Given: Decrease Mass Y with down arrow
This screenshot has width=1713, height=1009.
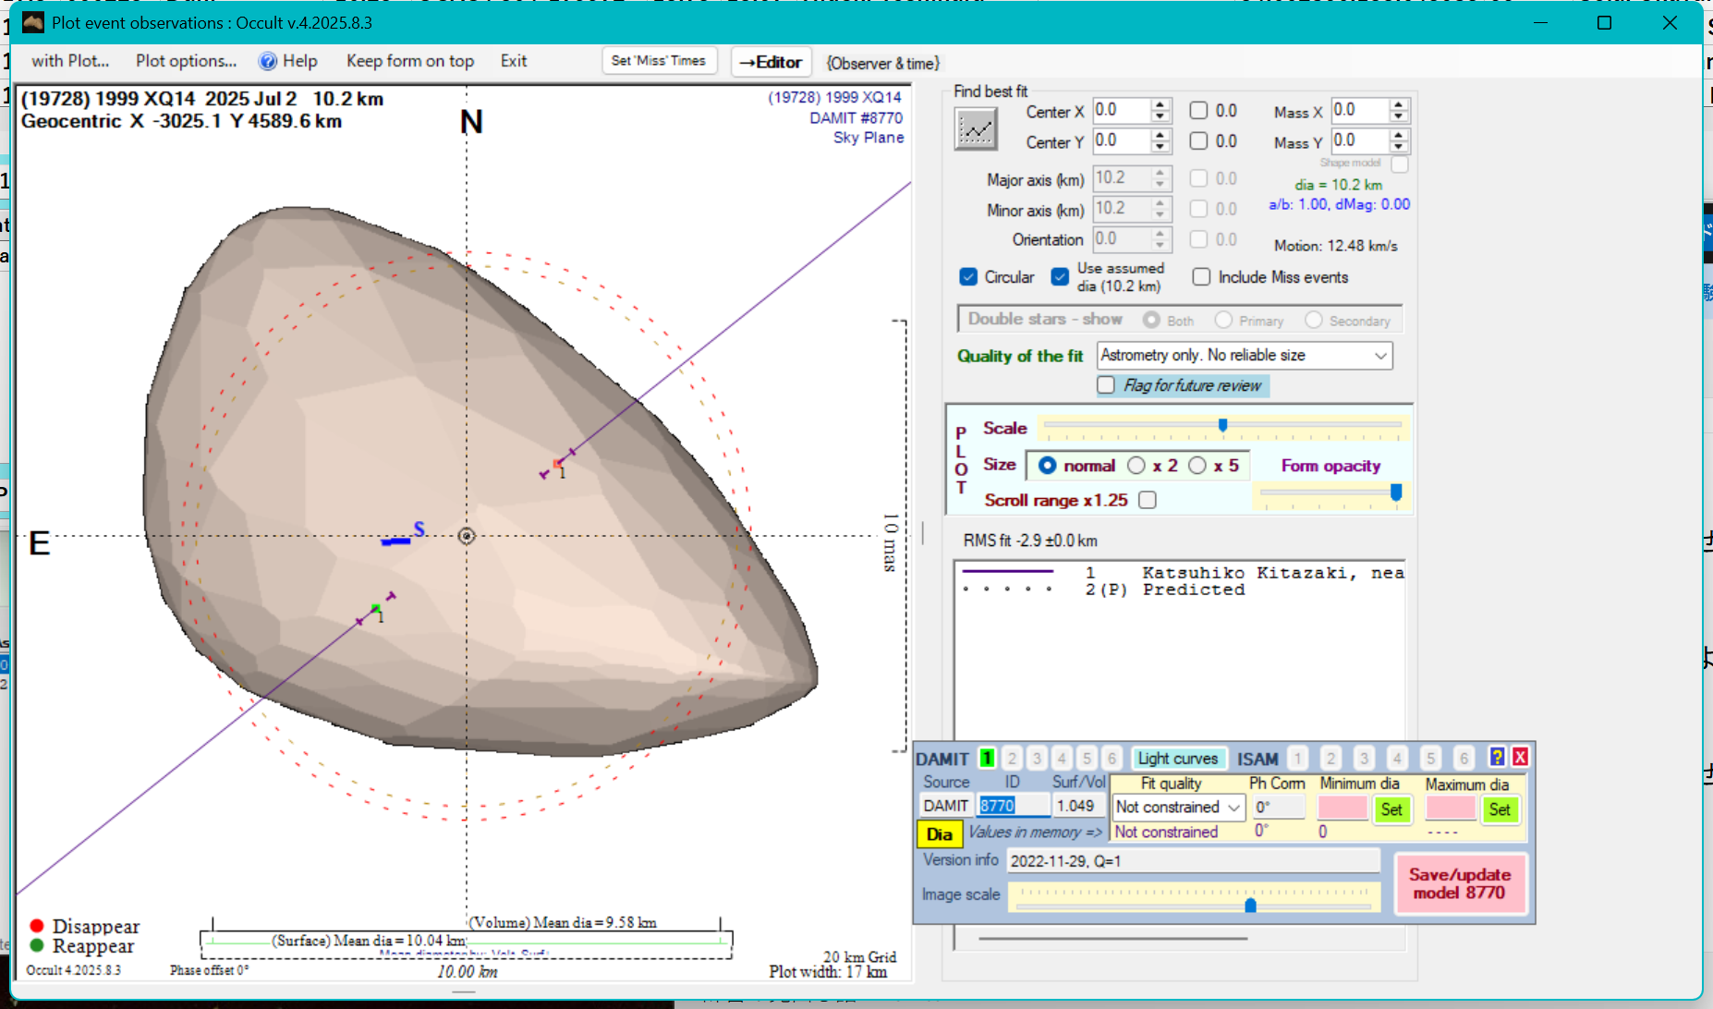Looking at the screenshot, I should 1399,147.
